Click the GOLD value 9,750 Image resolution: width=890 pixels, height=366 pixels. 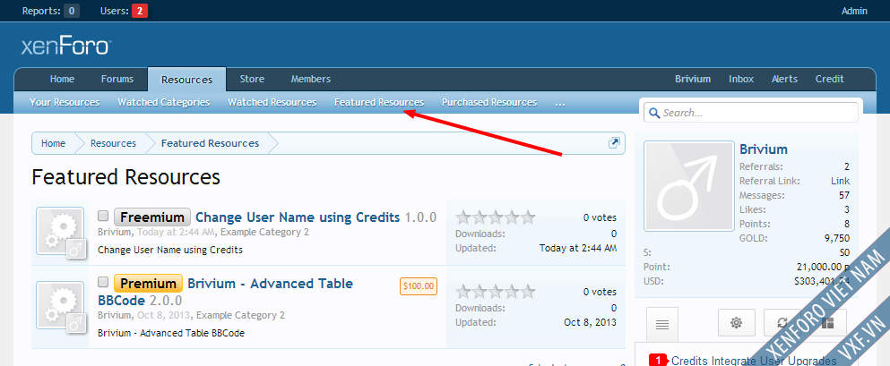(838, 239)
